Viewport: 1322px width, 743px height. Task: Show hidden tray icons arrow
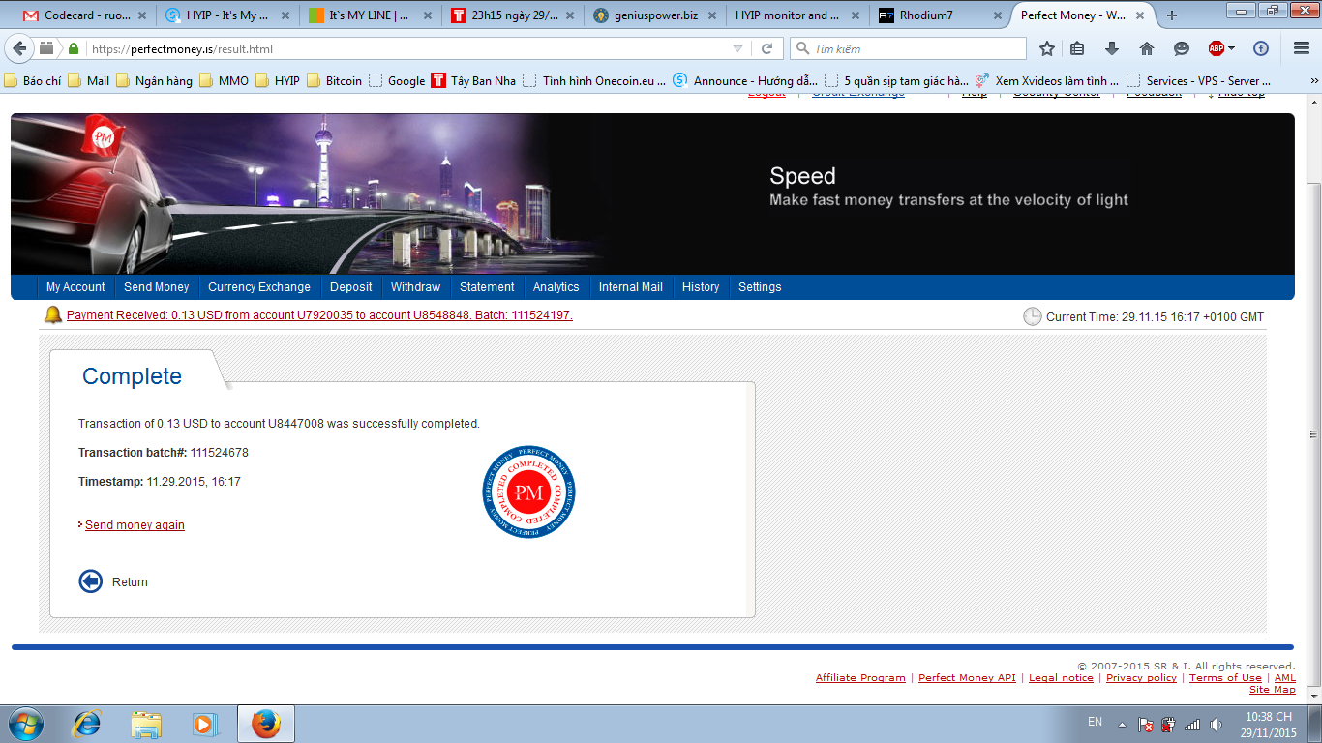[x=1122, y=724]
